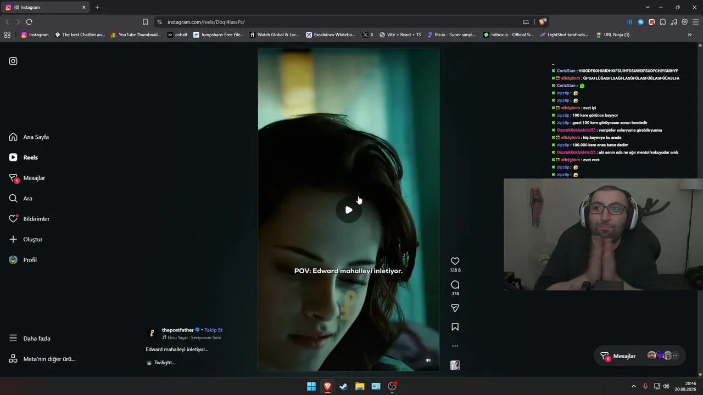Open the Excalidraw Whiteboard bookmark
Image resolution: width=703 pixels, height=395 pixels.
331,35
